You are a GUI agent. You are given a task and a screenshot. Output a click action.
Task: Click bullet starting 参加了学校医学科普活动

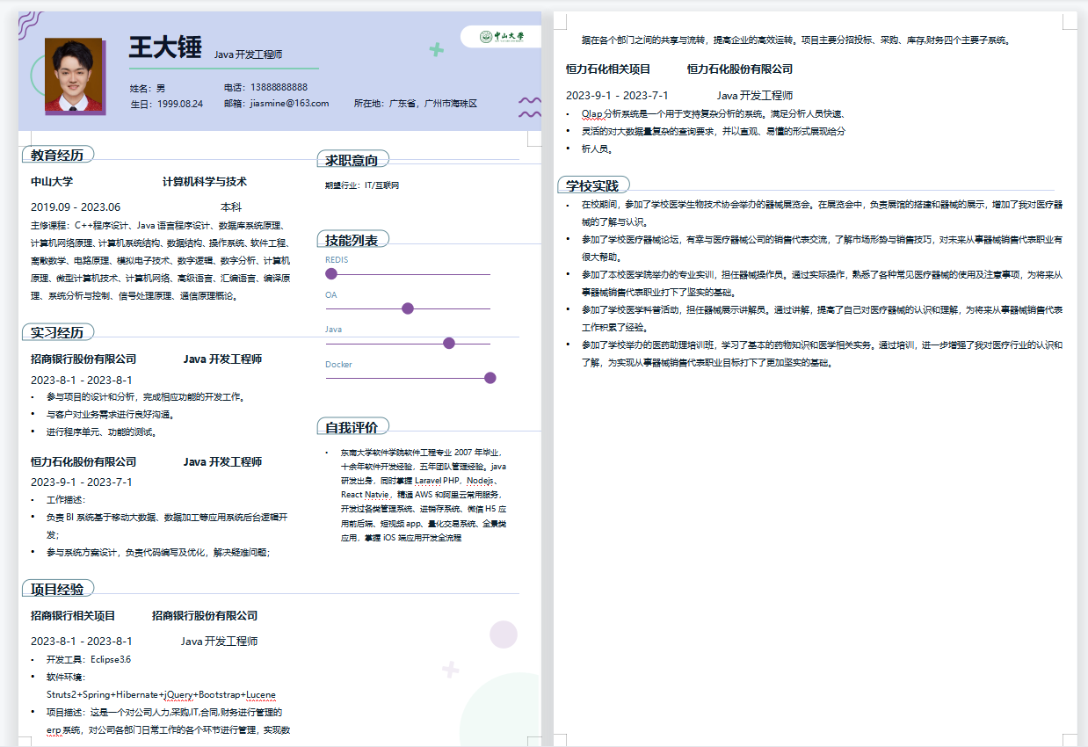click(x=822, y=319)
